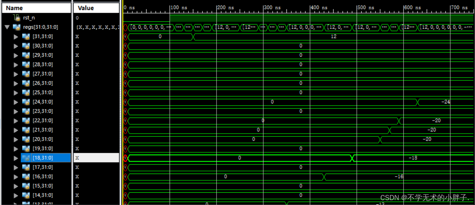Image resolution: width=475 pixels, height=205 pixels.
Task: Click the 100 ns timeline mark
Action: point(178,7)
